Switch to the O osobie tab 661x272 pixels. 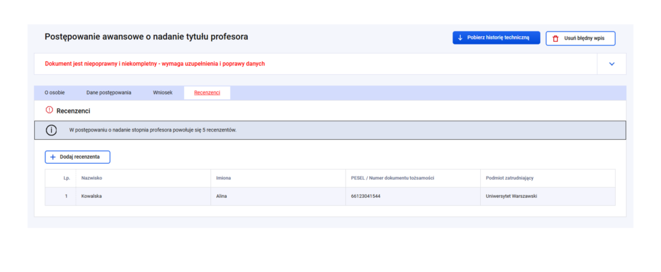pyautogui.click(x=54, y=93)
